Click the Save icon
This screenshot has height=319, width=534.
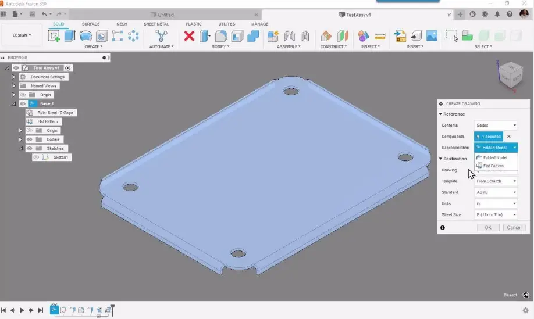(x=32, y=15)
